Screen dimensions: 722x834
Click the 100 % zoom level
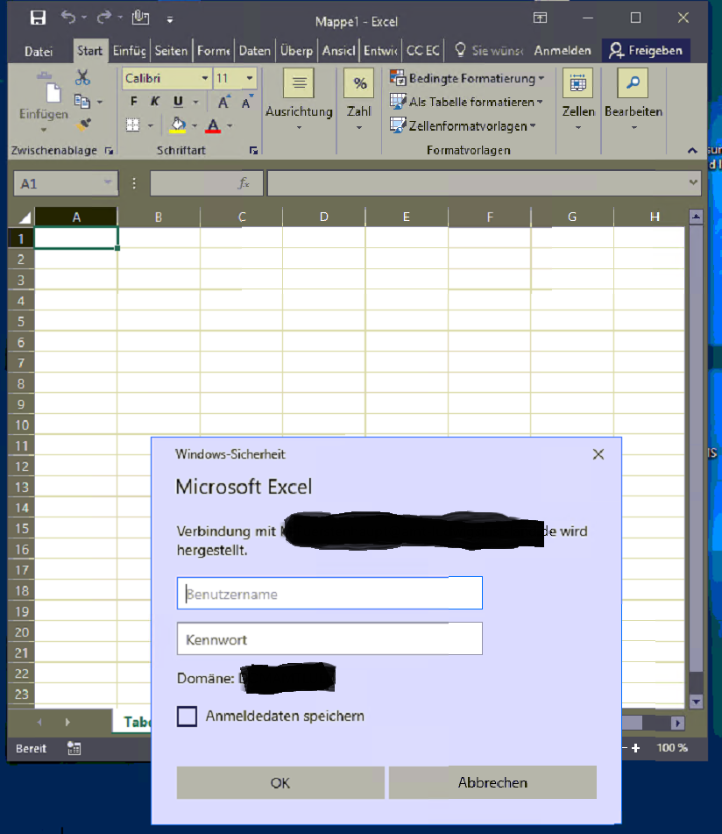point(672,748)
